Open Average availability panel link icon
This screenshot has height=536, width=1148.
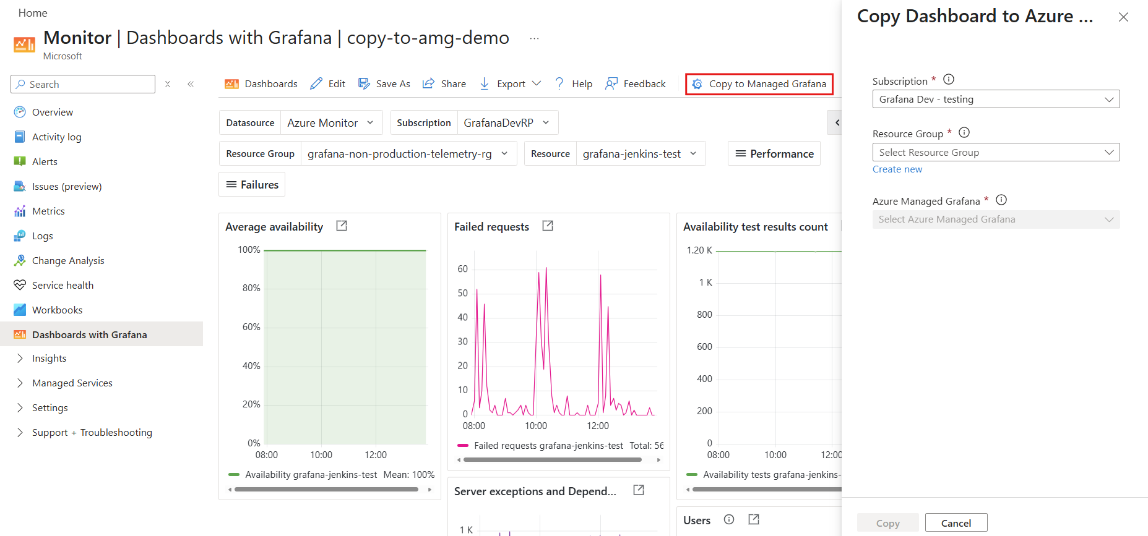pos(342,226)
